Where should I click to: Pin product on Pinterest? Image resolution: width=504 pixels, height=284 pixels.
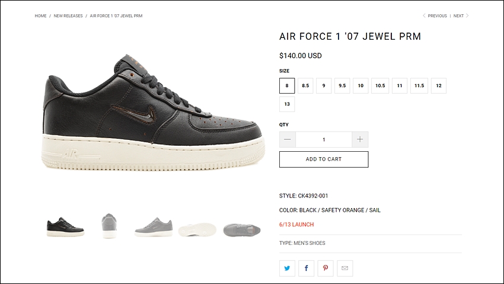point(326,268)
